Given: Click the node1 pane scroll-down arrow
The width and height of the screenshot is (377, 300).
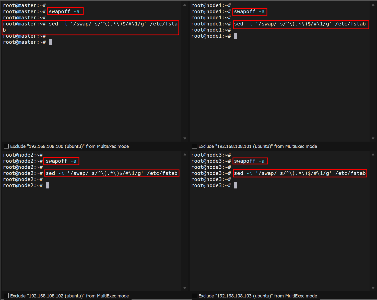Looking at the screenshot, I should [x=373, y=138].
